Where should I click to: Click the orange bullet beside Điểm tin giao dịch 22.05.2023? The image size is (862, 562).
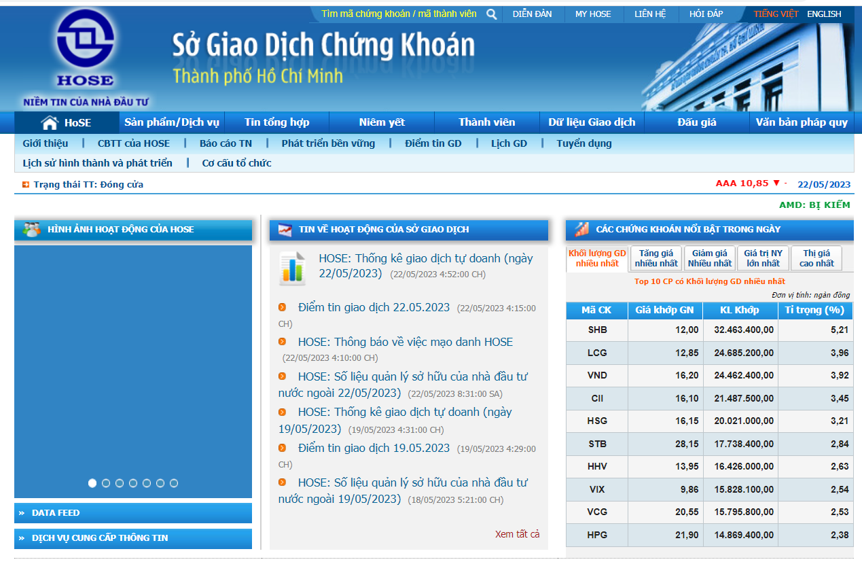coord(283,308)
